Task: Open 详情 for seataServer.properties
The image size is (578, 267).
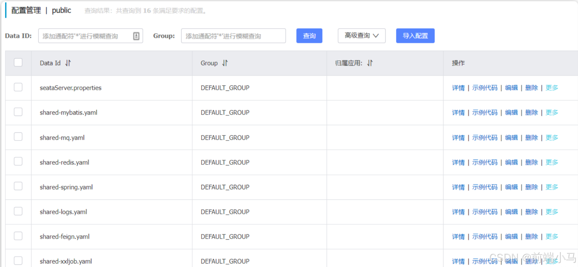Action: (458, 88)
